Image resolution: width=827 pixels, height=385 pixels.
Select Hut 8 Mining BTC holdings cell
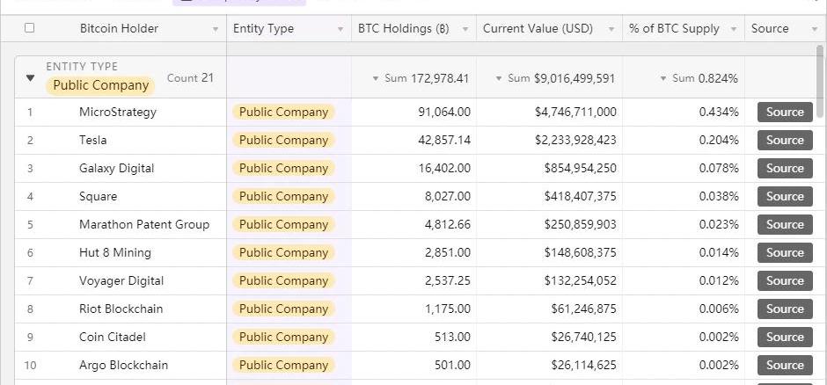413,252
